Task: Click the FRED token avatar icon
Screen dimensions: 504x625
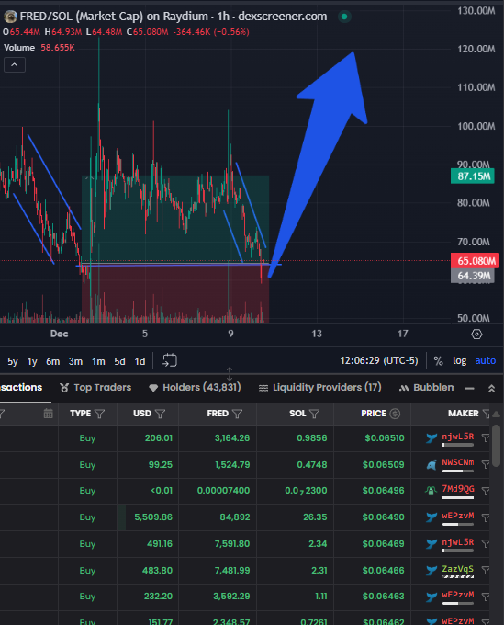Action: pos(10,17)
